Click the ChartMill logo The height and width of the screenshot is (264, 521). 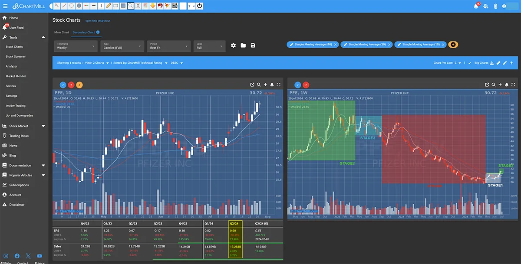coord(29,6)
